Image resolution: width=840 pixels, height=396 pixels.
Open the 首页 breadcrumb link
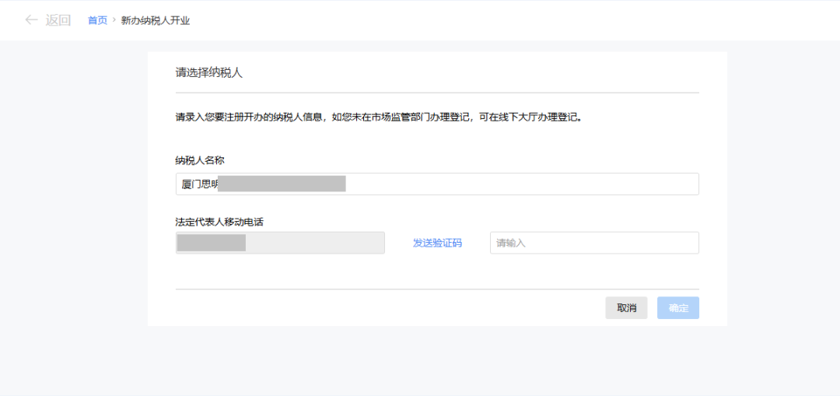(97, 21)
